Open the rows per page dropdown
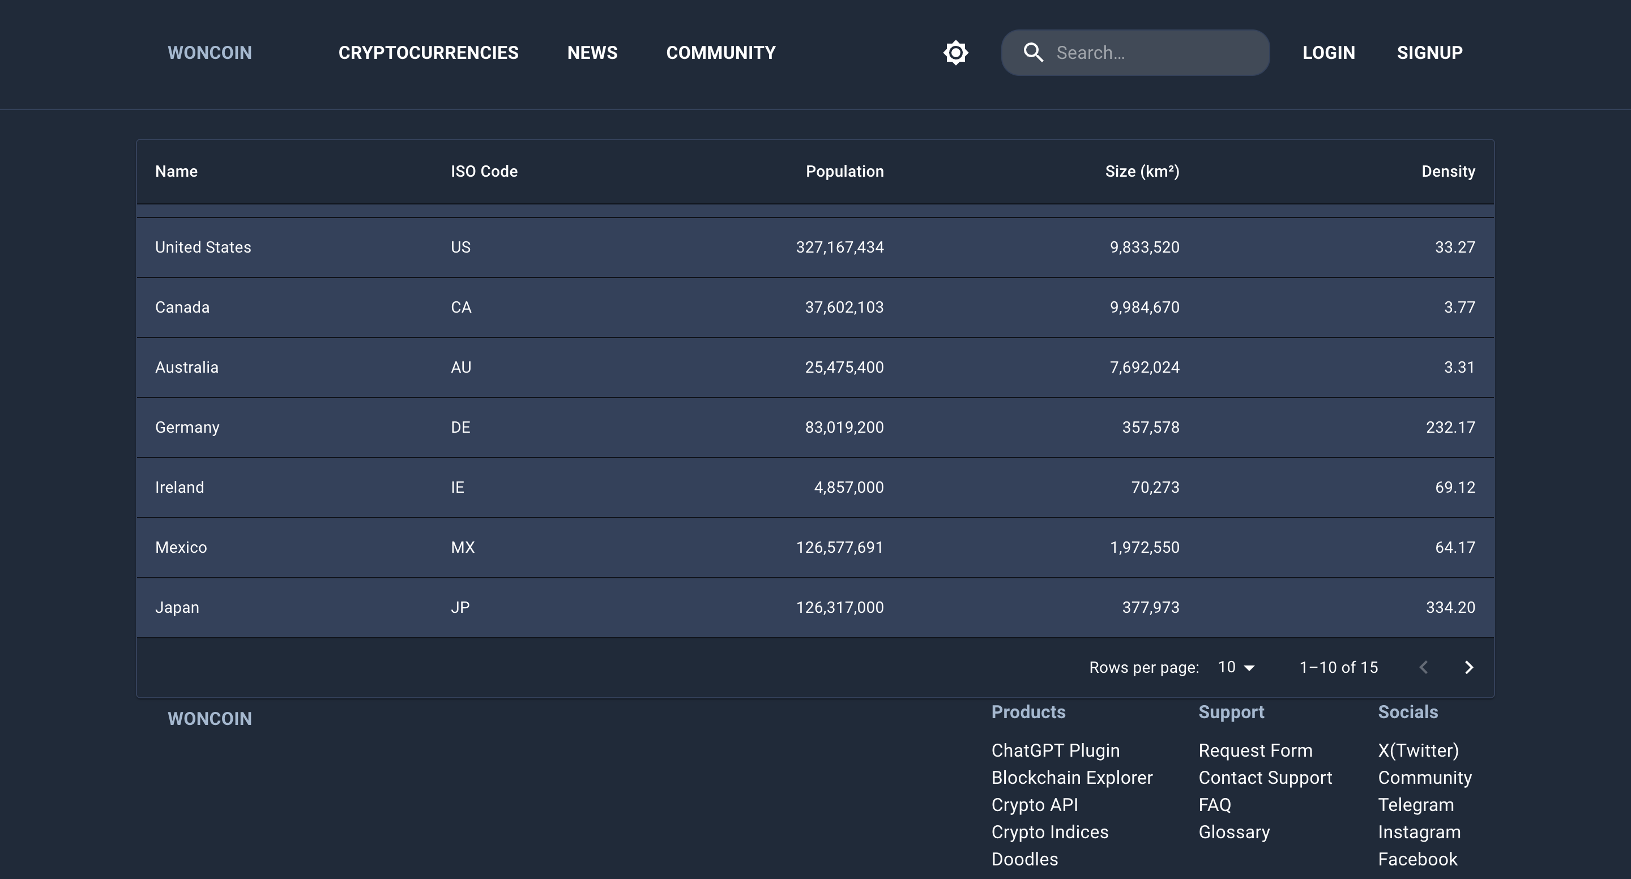1631x879 pixels. coord(1236,668)
